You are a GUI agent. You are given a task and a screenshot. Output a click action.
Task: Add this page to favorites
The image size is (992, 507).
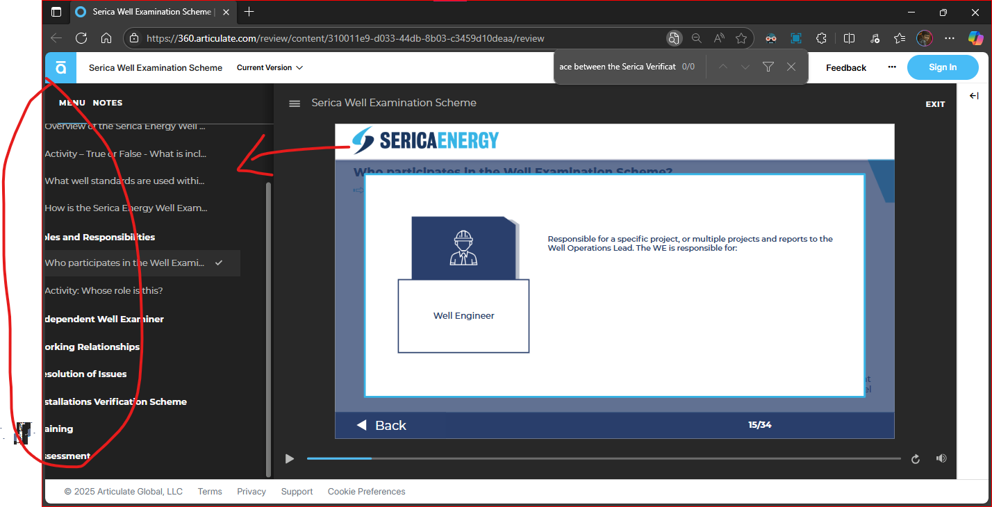click(x=741, y=38)
